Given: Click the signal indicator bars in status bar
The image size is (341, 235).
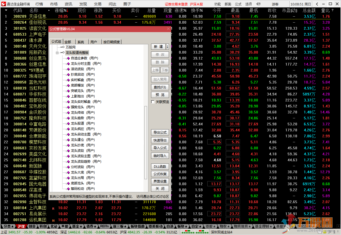Looking at the screenshot, I should [x=194, y=232].
